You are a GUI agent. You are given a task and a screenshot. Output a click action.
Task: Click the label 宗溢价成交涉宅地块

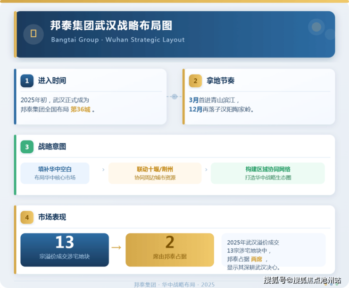tap(65, 256)
